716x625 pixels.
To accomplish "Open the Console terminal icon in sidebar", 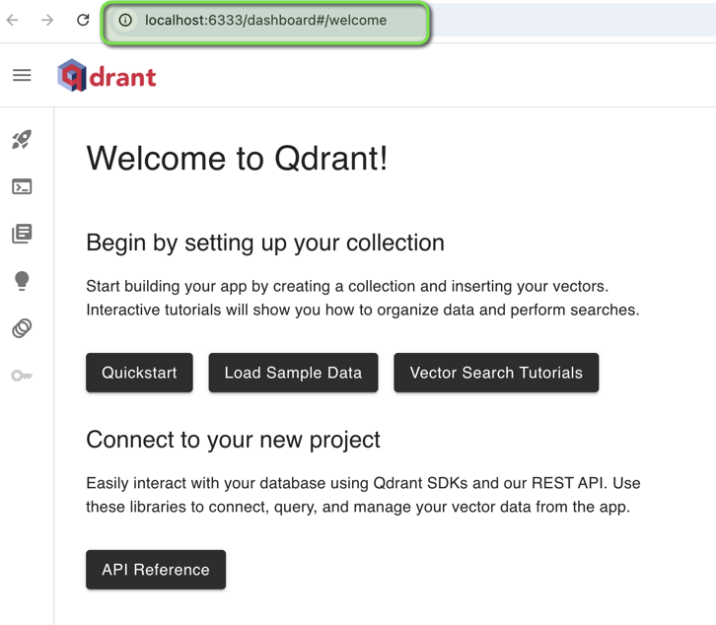I will click(x=22, y=186).
